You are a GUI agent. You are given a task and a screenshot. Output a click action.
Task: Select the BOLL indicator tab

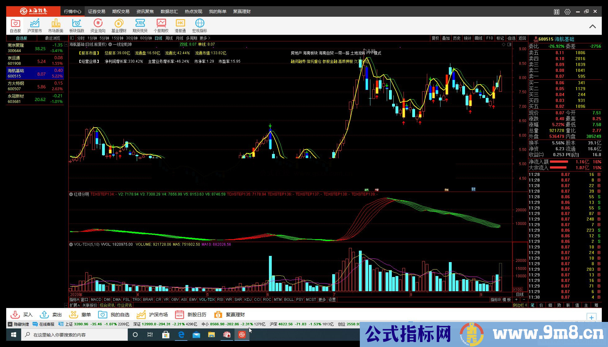point(288,300)
